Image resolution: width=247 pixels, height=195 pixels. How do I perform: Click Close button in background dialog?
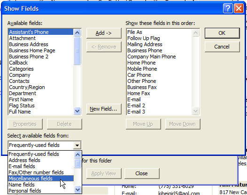[x=142, y=173]
